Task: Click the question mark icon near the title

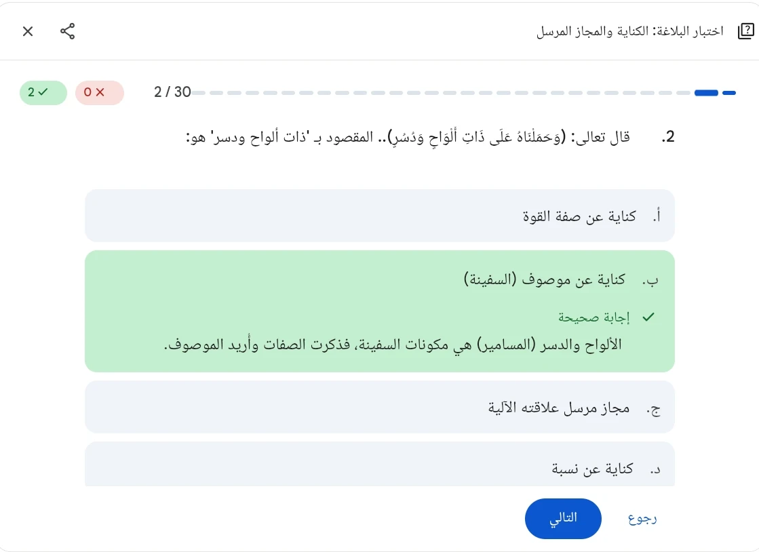Action: tap(745, 31)
